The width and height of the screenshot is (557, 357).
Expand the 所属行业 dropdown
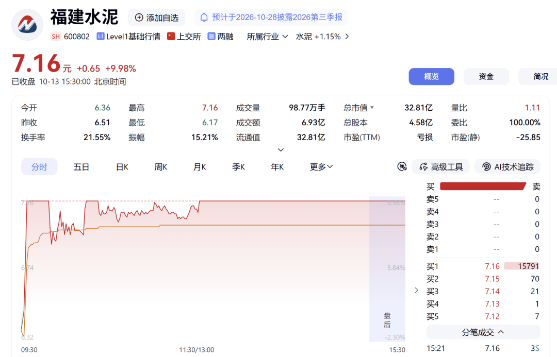(267, 37)
